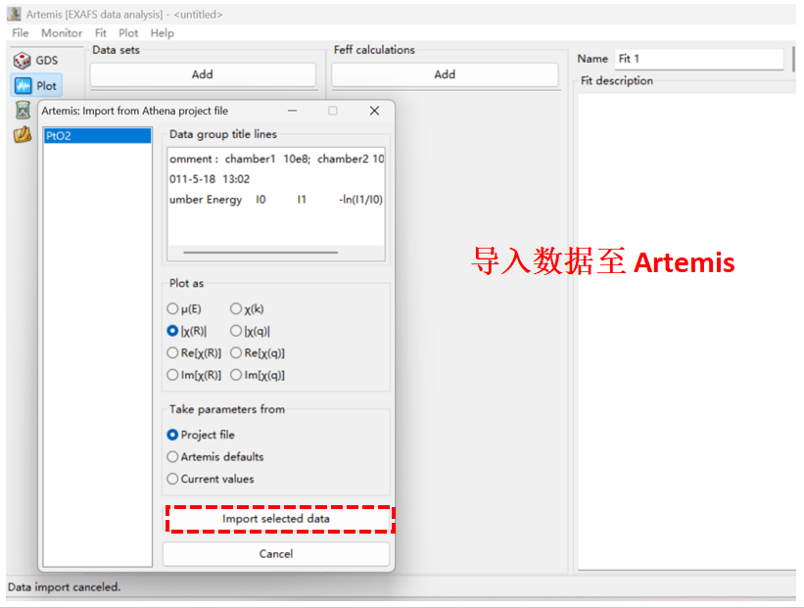This screenshot has height=608, width=804.
Task: Open the GDS parameters window
Action: tap(36, 61)
